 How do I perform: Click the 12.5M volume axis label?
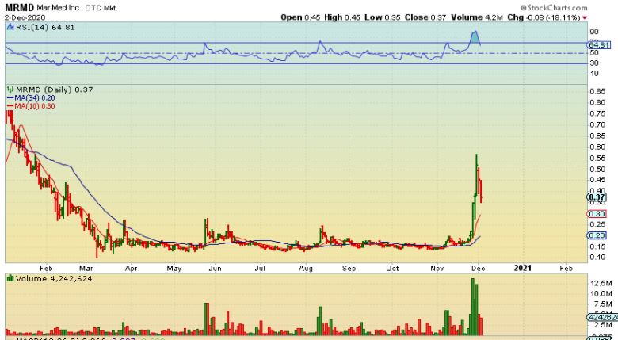click(601, 283)
